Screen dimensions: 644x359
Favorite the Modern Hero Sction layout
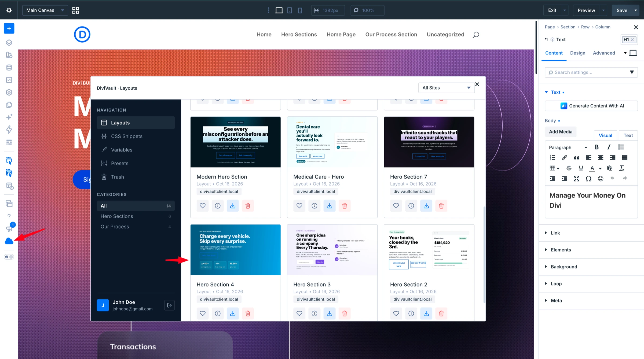point(203,206)
